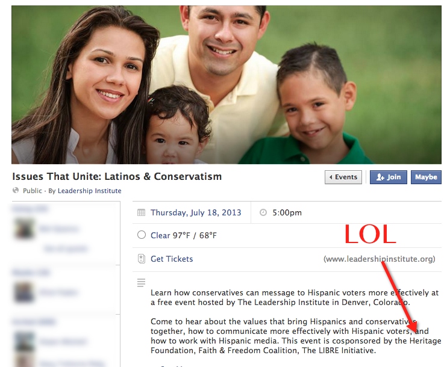Image resolution: width=447 pixels, height=367 pixels.
Task: Click the 5:00pm event time text
Action: point(287,213)
